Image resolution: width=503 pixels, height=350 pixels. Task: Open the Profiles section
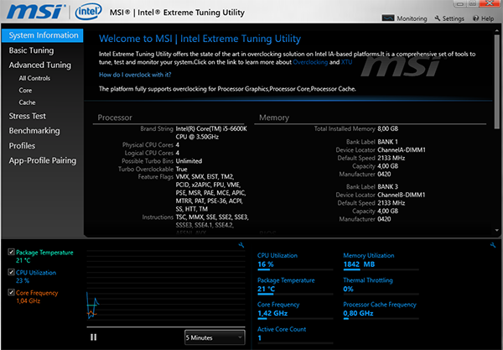point(22,146)
